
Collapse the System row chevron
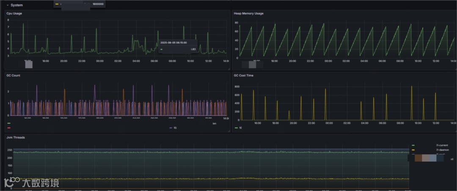[8, 5]
